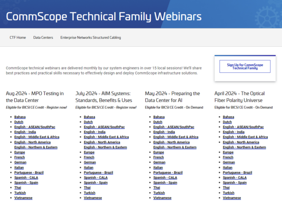282x204 pixels.
Task: Open Italian link under April 2024
Action: [227, 167]
